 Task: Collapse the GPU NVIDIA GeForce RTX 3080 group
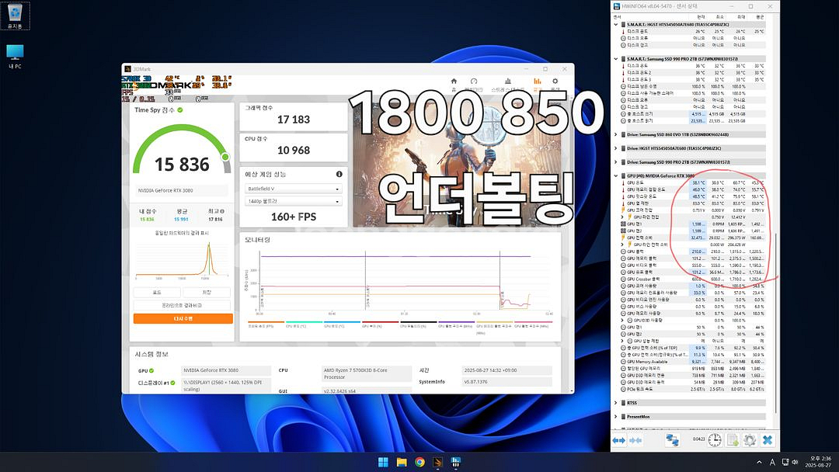(616, 176)
